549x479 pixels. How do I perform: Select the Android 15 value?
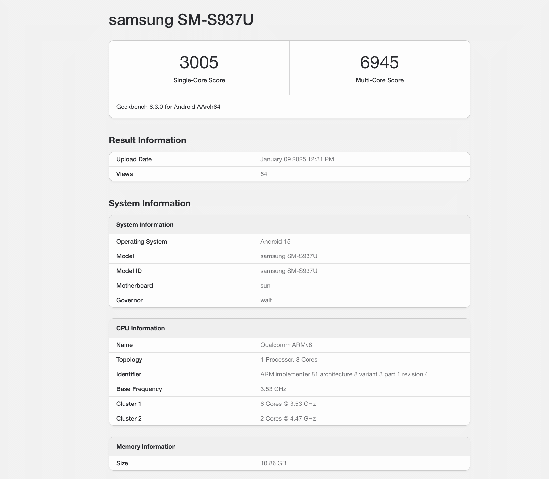coord(275,242)
